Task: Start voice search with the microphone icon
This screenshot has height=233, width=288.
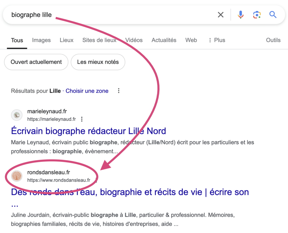Action: click(x=240, y=15)
